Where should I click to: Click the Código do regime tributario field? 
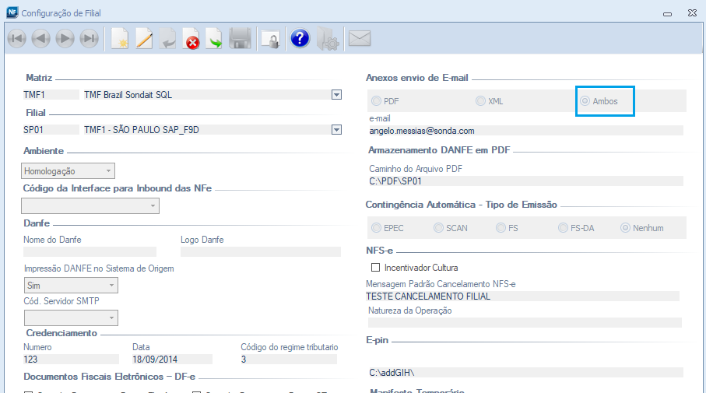click(289, 360)
